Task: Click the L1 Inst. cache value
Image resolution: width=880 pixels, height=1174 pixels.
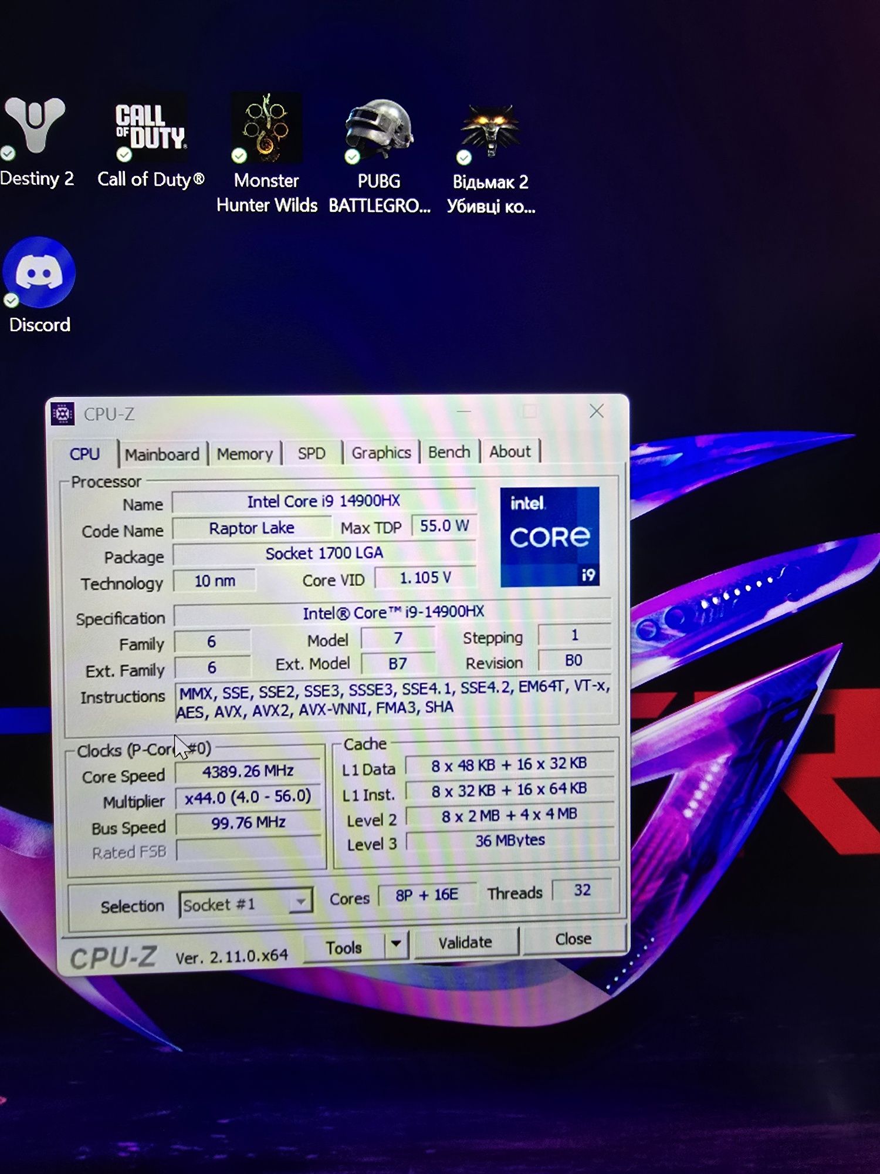Action: pyautogui.click(x=509, y=790)
